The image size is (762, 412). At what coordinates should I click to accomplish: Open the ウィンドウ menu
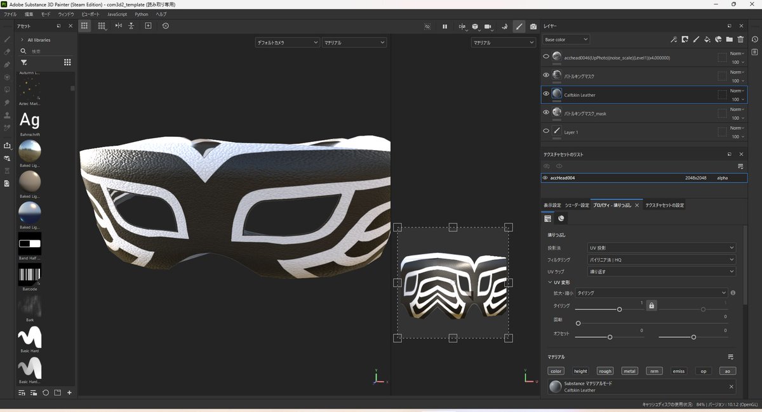[x=66, y=14]
